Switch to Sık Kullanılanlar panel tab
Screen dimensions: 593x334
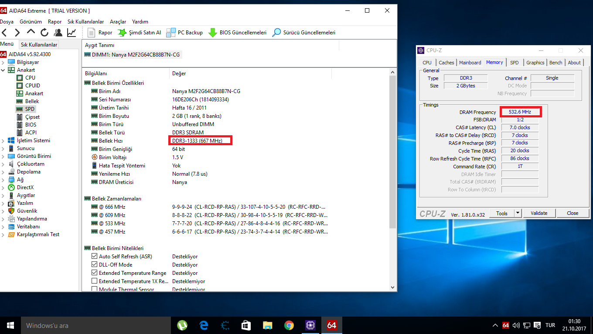tap(39, 45)
